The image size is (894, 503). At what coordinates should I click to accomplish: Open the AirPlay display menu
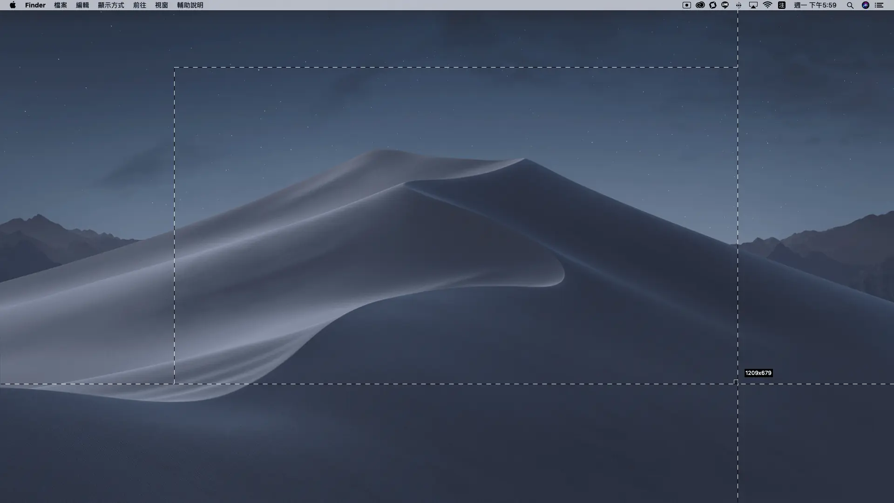click(x=753, y=5)
